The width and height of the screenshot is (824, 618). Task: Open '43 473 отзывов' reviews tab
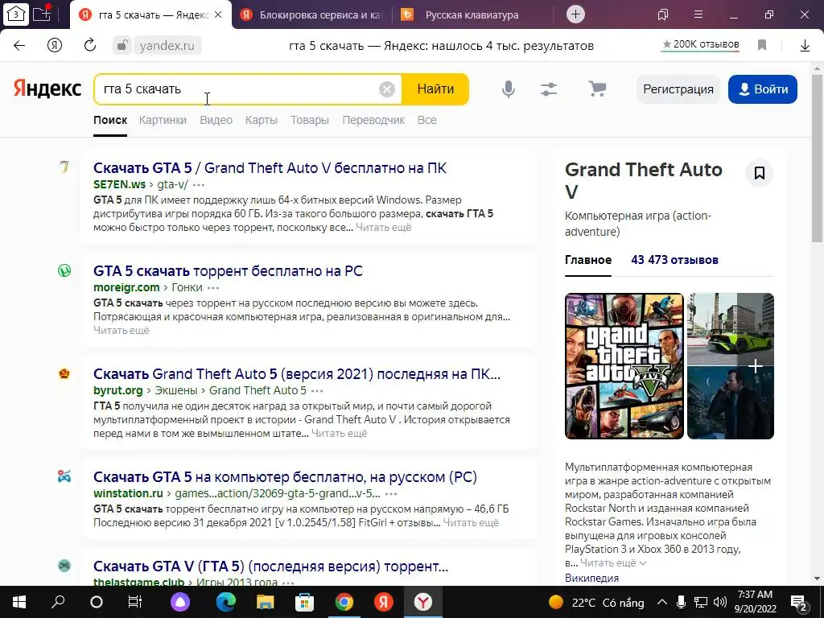point(675,260)
